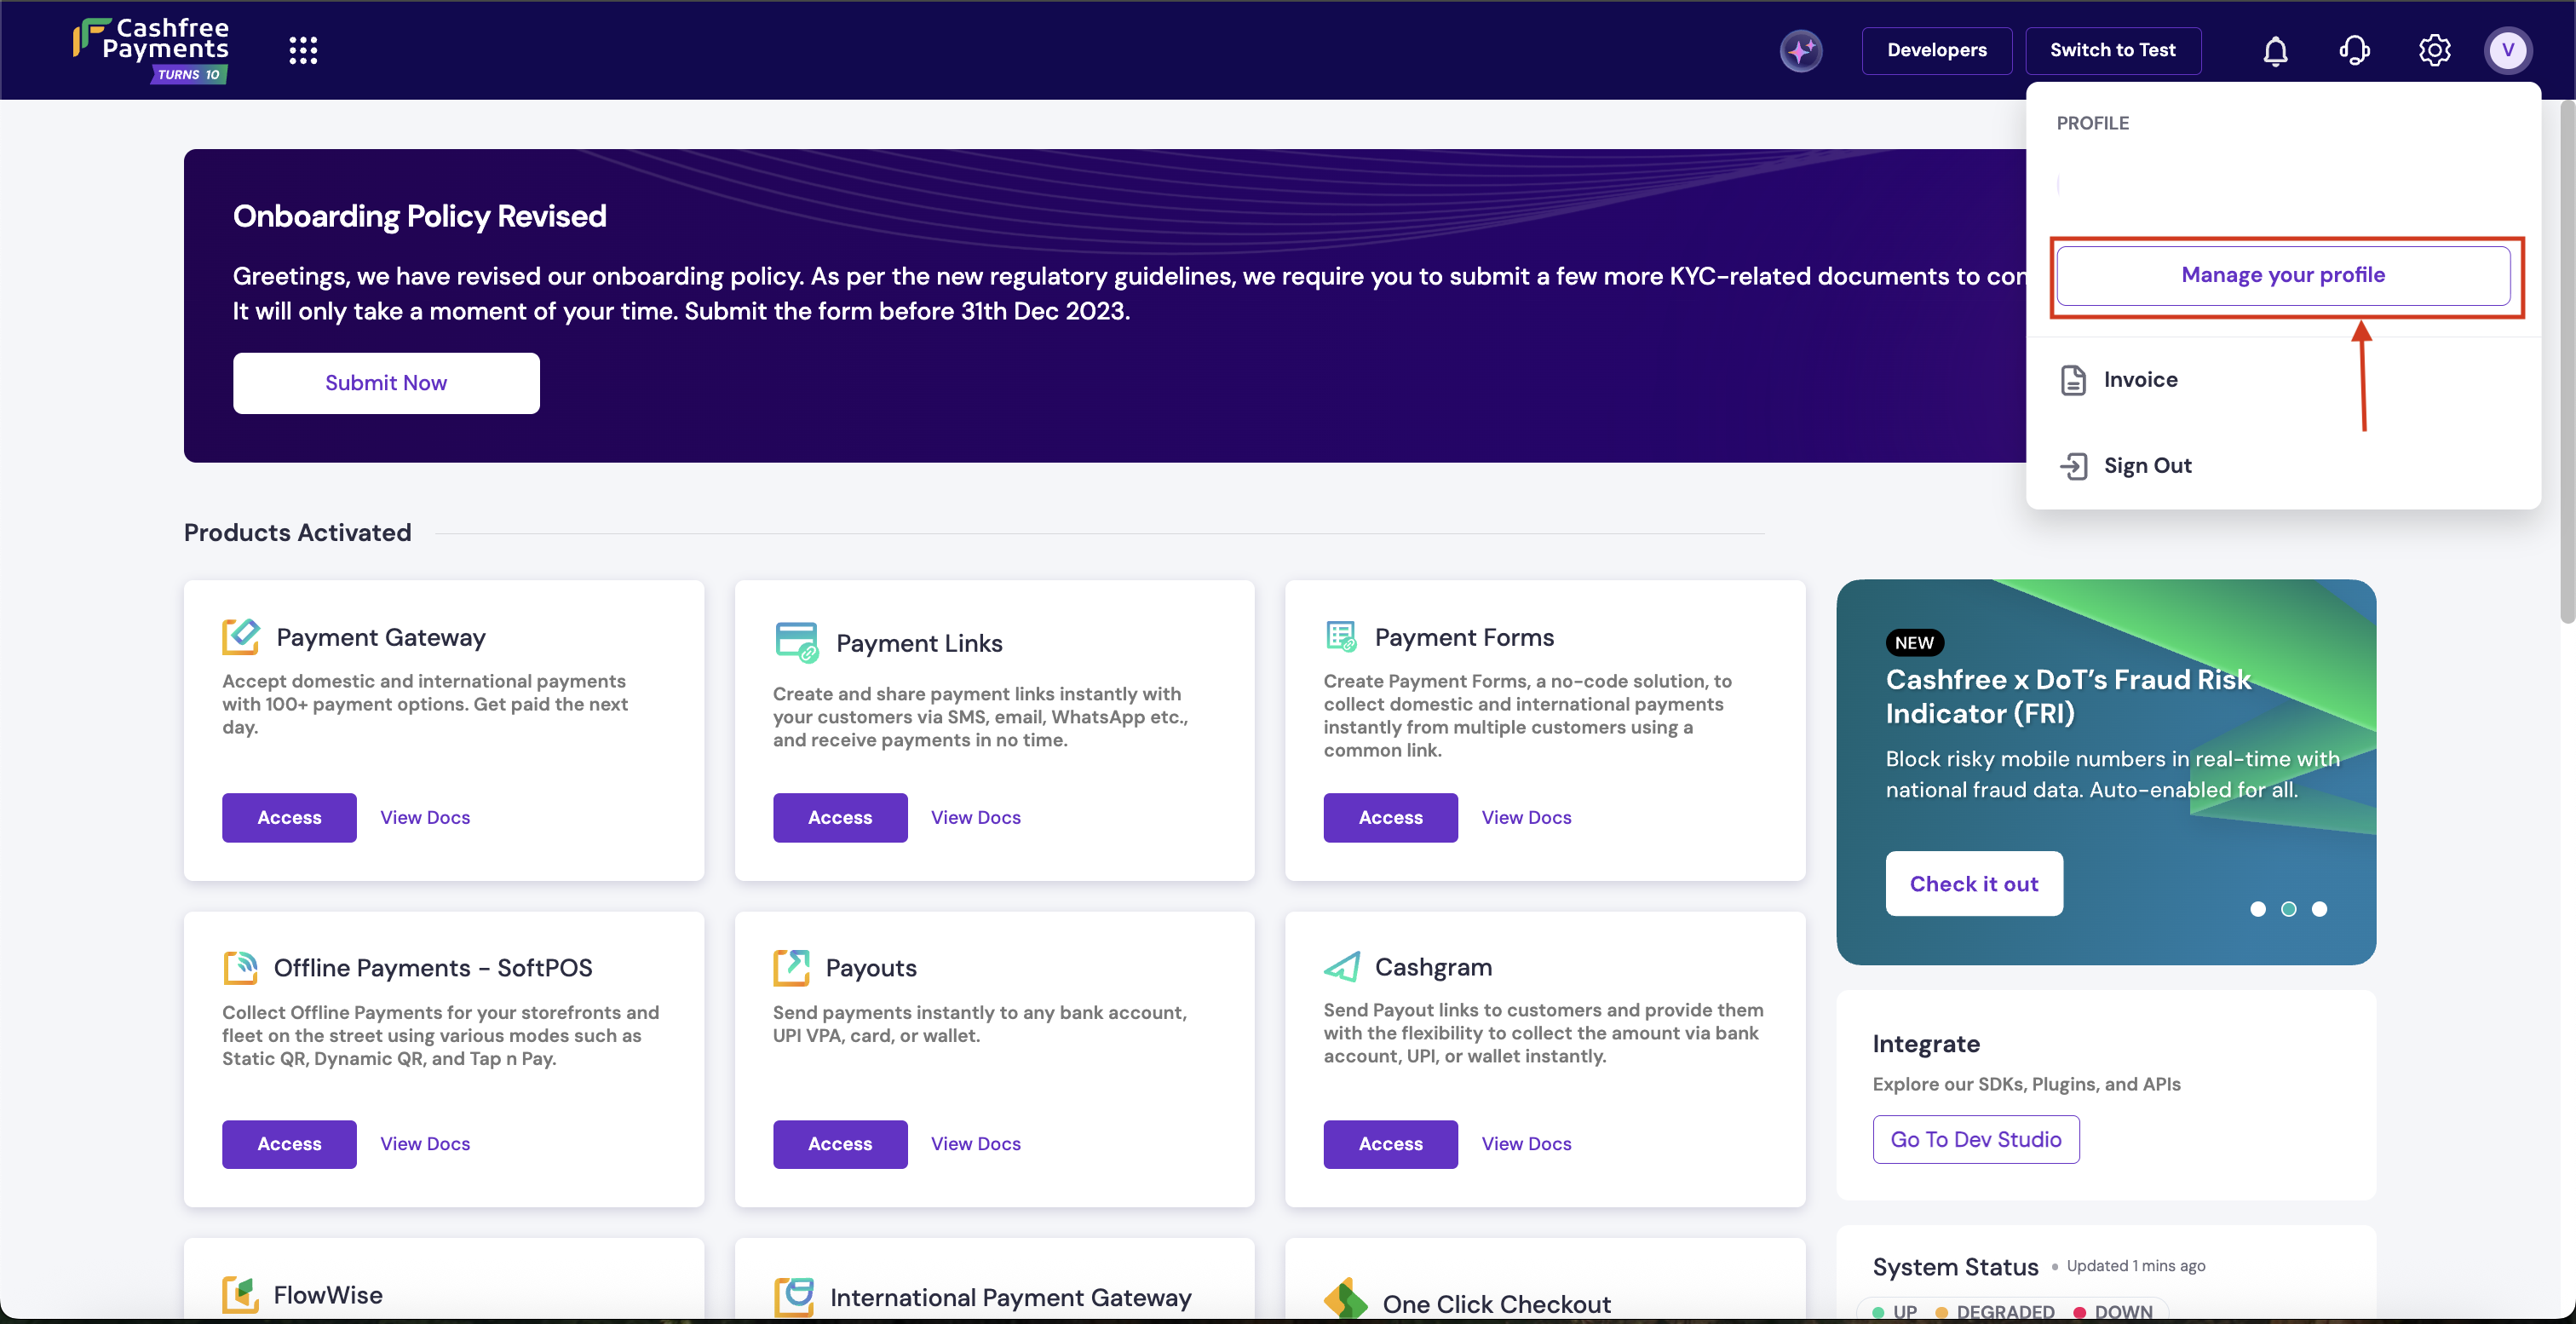Click the headset support icon

2354,50
